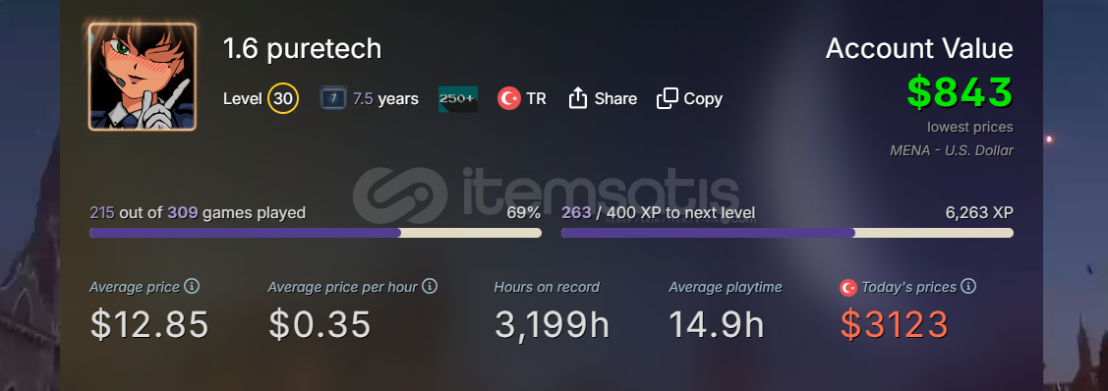Click the Share button label
Viewport: 1108px width, 391px height.
pyautogui.click(x=615, y=99)
